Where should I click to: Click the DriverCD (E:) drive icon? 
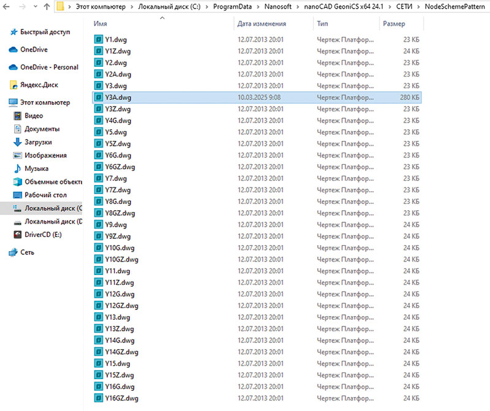click(x=18, y=235)
